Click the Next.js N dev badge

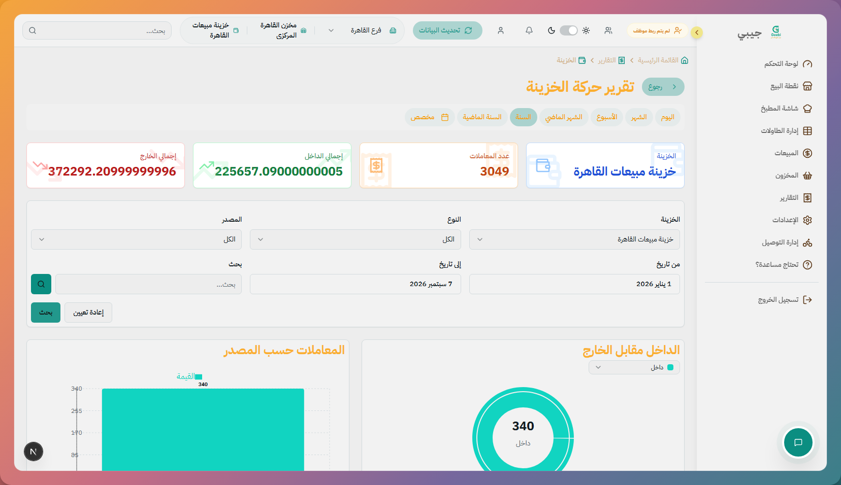[x=34, y=452]
